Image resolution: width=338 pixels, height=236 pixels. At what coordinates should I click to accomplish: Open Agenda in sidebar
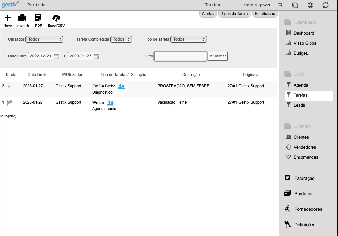[x=301, y=85]
